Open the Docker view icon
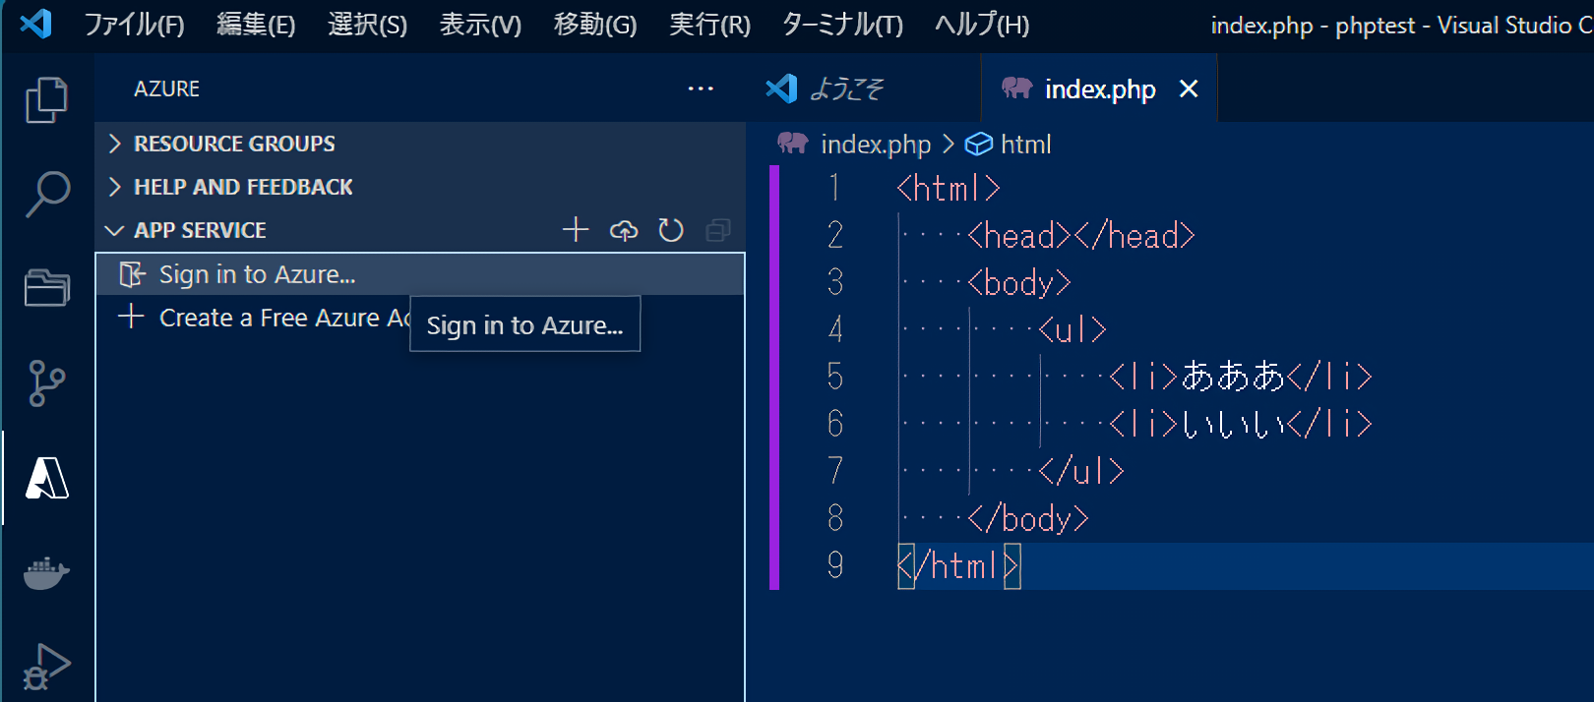Image resolution: width=1594 pixels, height=702 pixels. [x=46, y=572]
